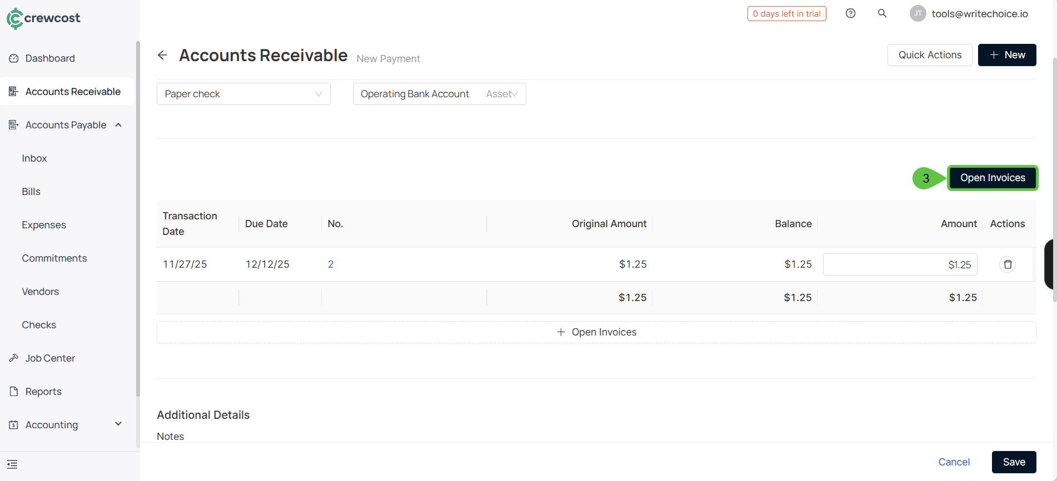Image resolution: width=1057 pixels, height=481 pixels.
Task: Select Bills under Accounts Payable
Action: (x=31, y=192)
